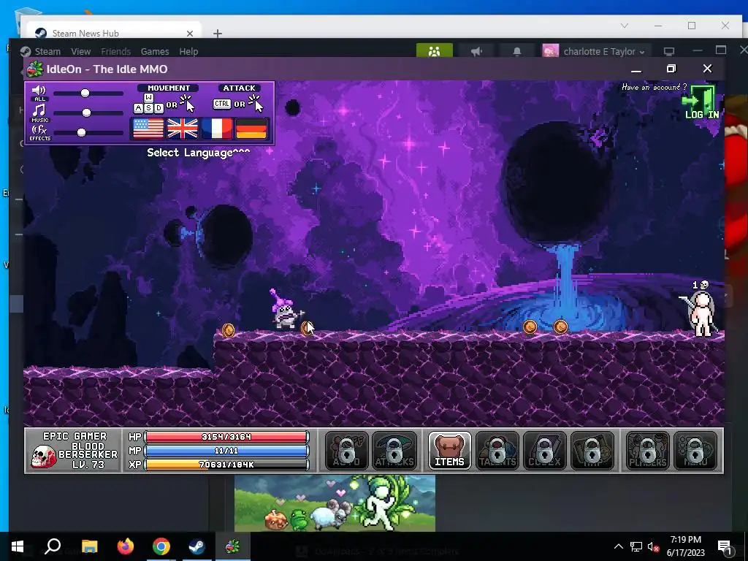Click the locked Talents button
Image resolution: width=748 pixels, height=561 pixels.
[497, 451]
